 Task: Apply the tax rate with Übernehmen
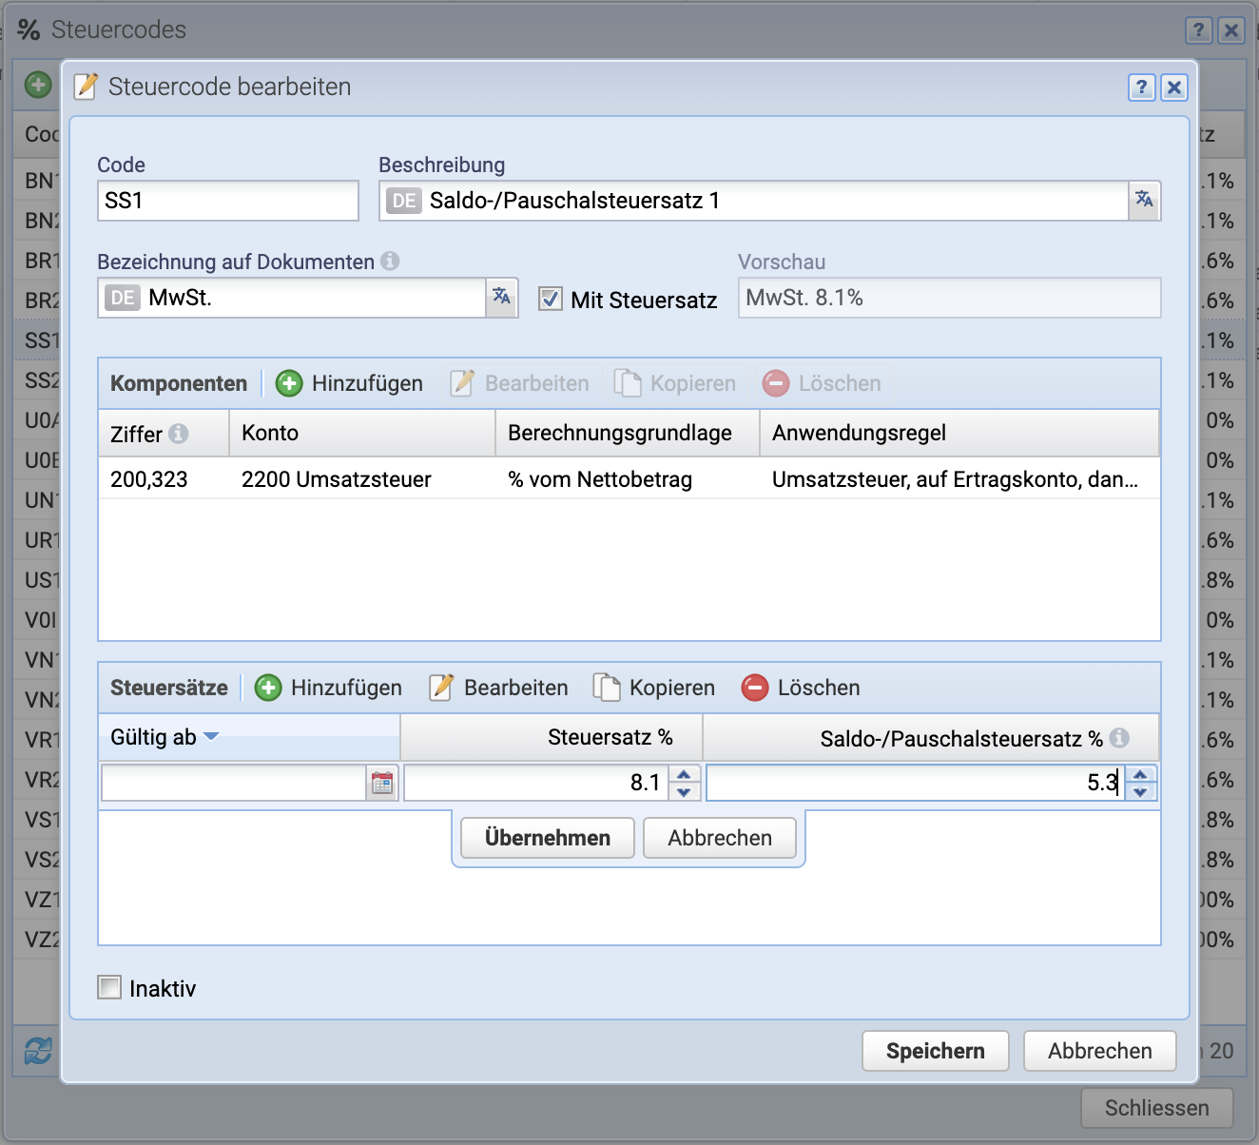(x=547, y=838)
